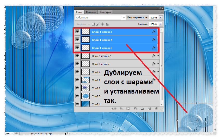Select layer name Слой 4 копия 4

102,40
